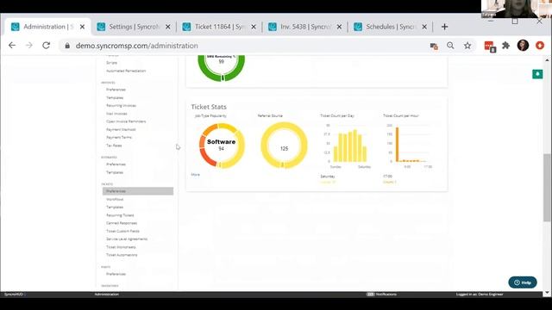This screenshot has width=552, height=310.
Task: Open a new browser tab with plus
Action: [x=444, y=27]
